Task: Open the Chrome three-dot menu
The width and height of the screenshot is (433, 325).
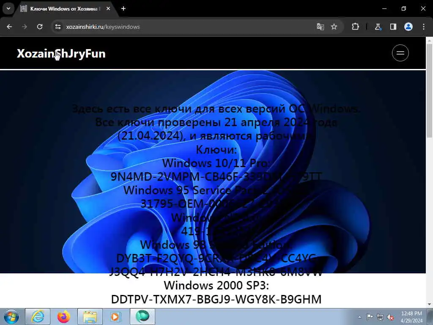Action: click(424, 27)
